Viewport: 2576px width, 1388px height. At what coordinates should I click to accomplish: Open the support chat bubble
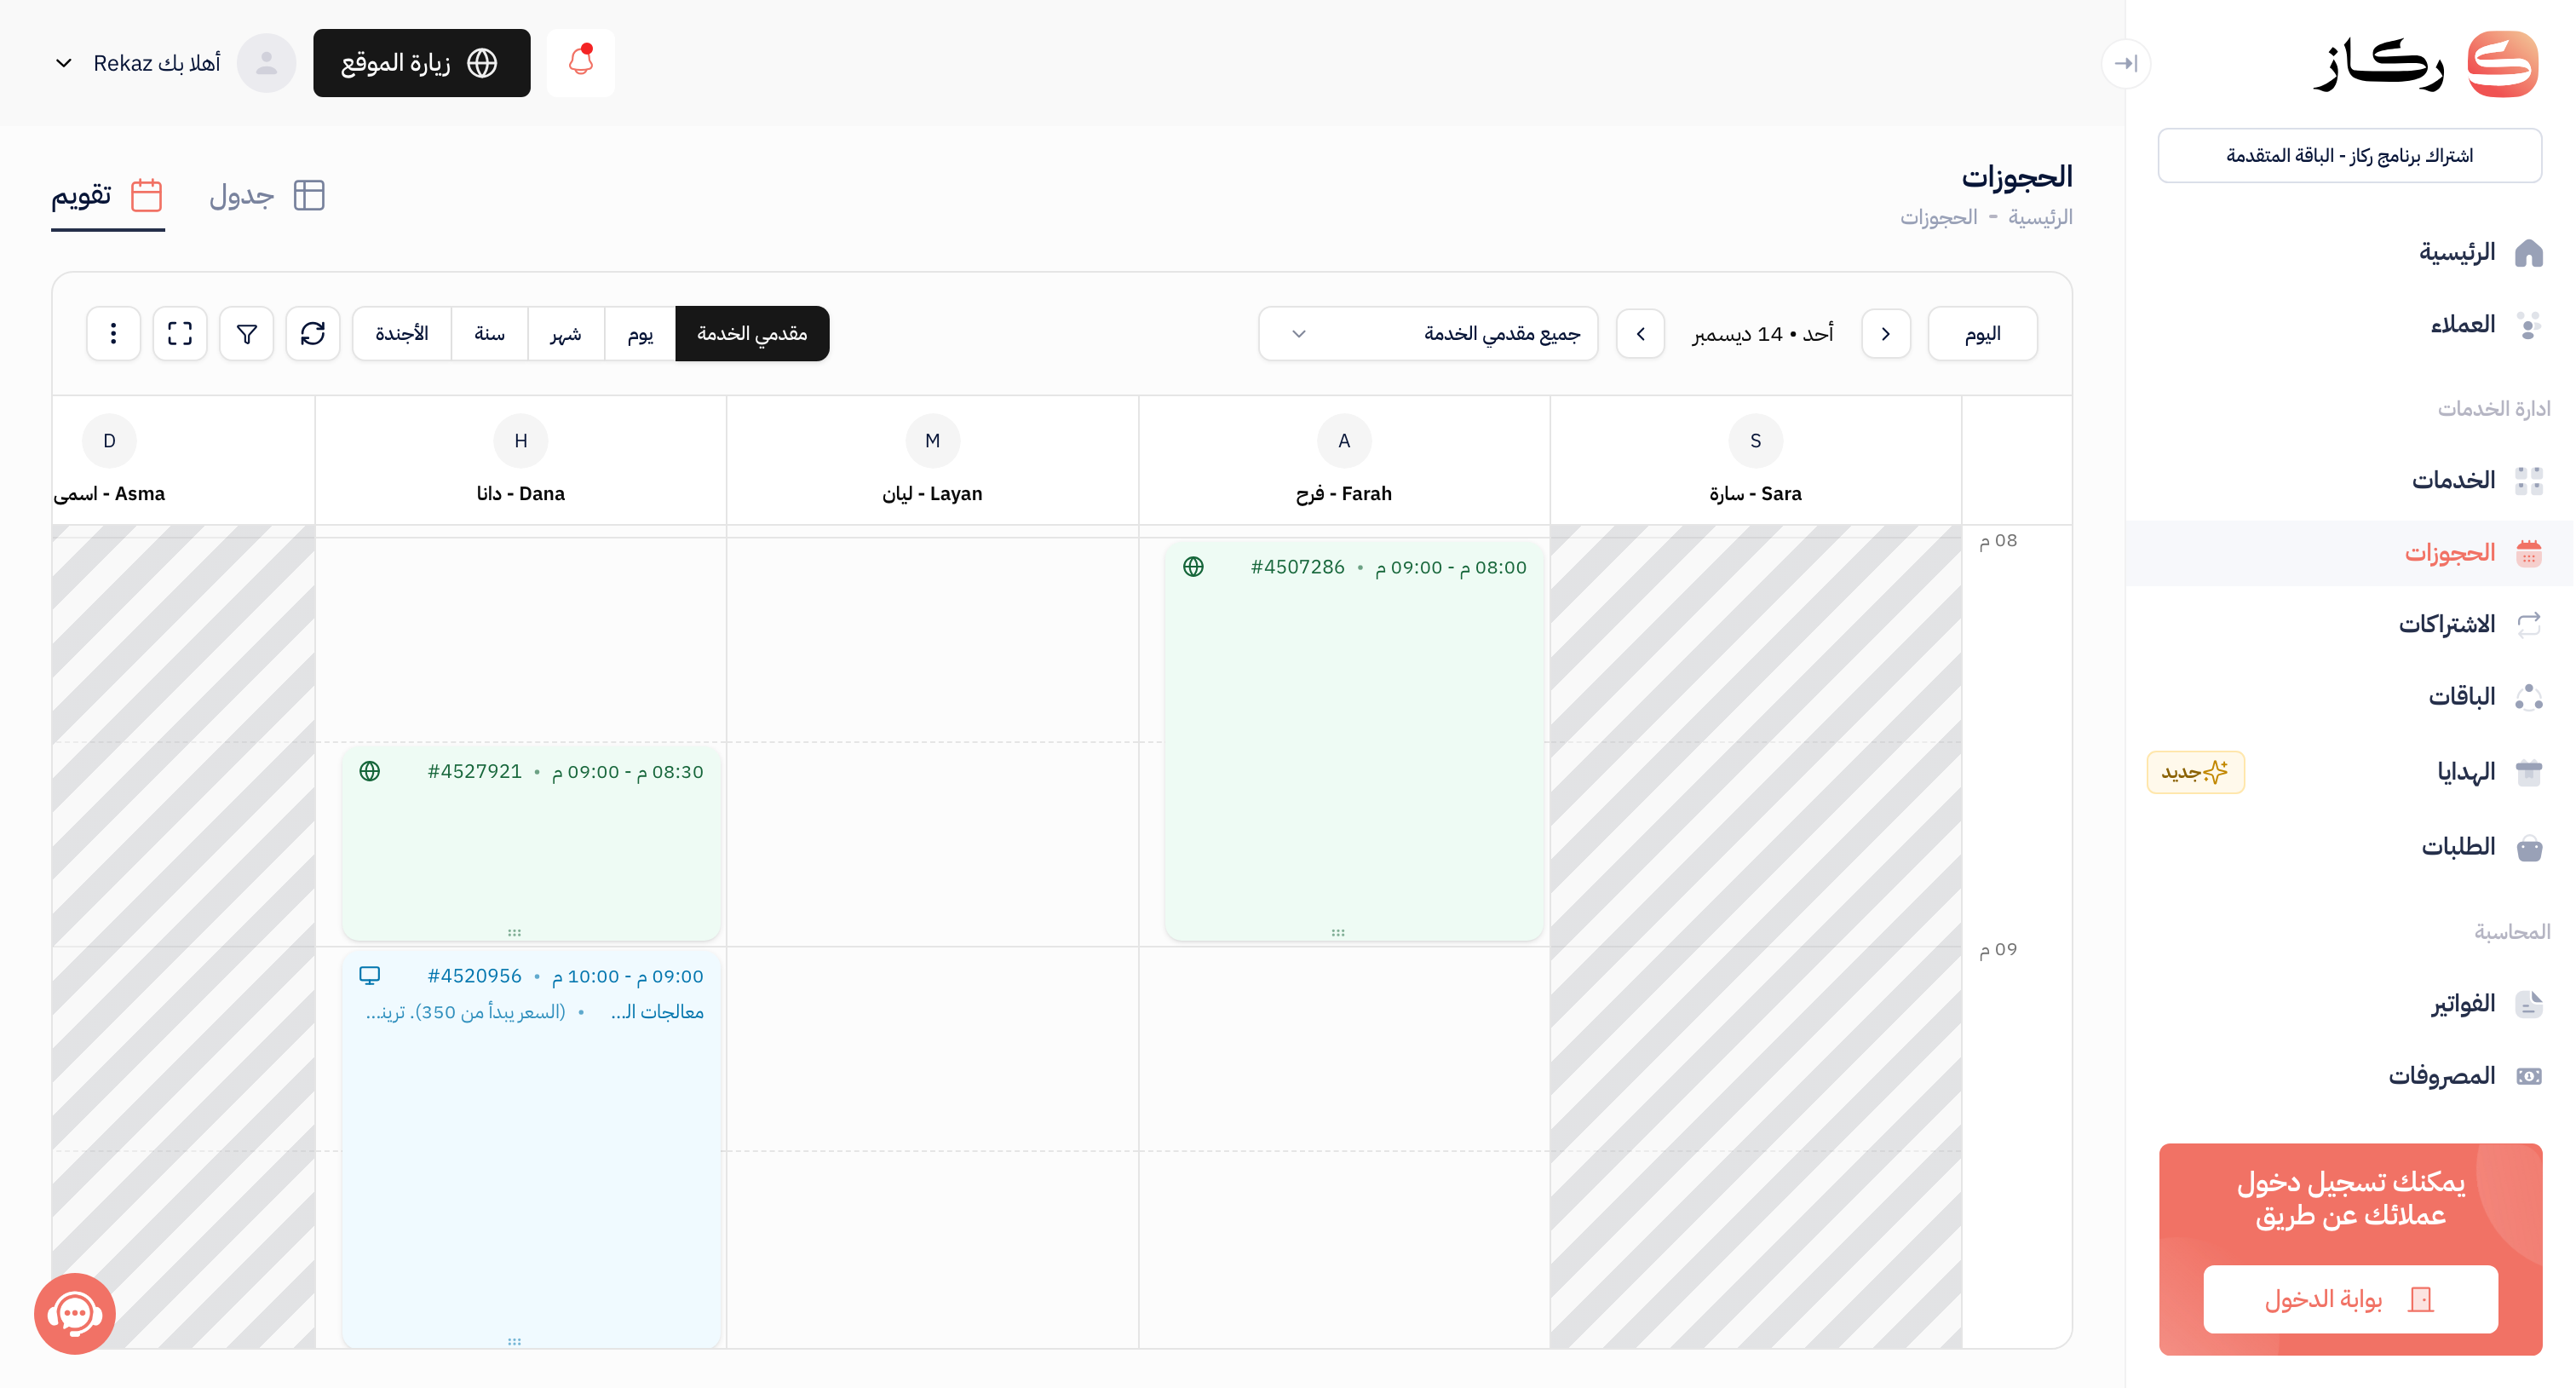coord(75,1313)
